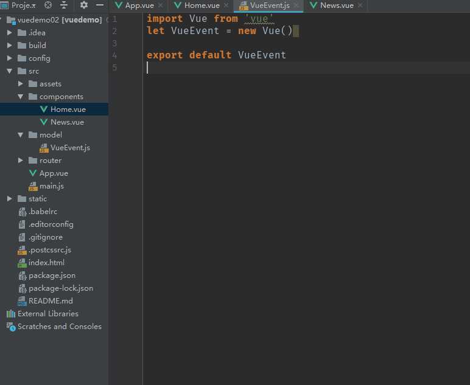
Task: Click the External Libraries icon
Action: (11, 314)
